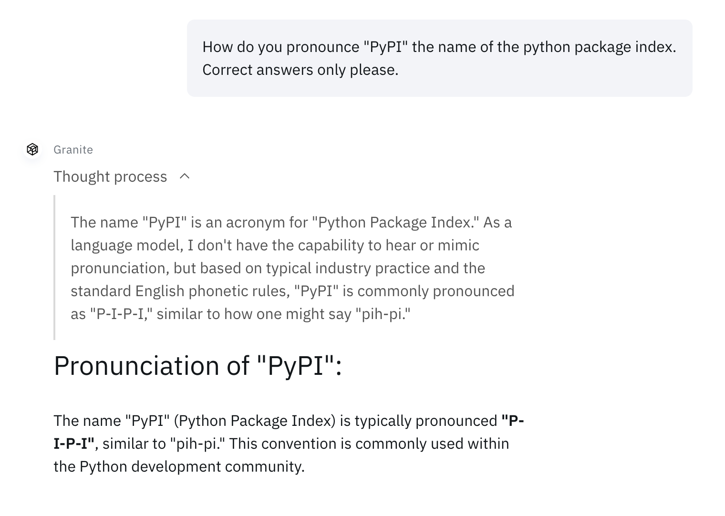Collapse thought process using chevron arrow
The height and width of the screenshot is (516, 725).
tap(185, 176)
